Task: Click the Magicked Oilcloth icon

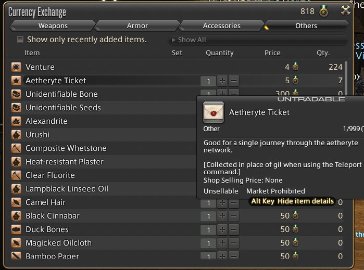Action: coord(16,243)
